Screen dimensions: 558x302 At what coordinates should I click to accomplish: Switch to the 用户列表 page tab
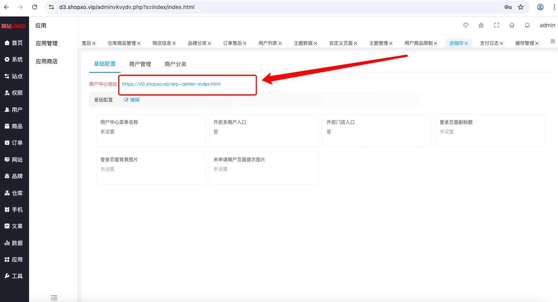tap(268, 43)
